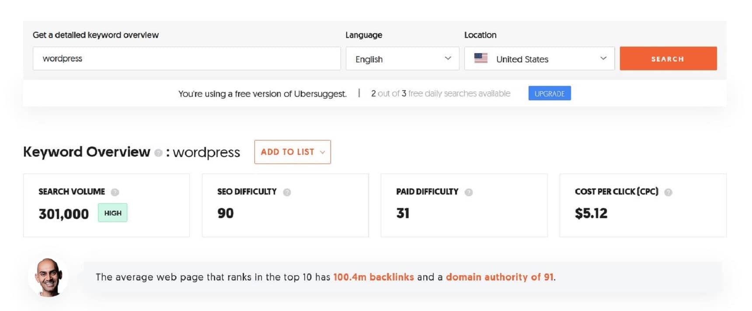Image resolution: width=752 pixels, height=311 pixels.
Task: Click the free version of Ubersuggest notice
Action: 262,94
